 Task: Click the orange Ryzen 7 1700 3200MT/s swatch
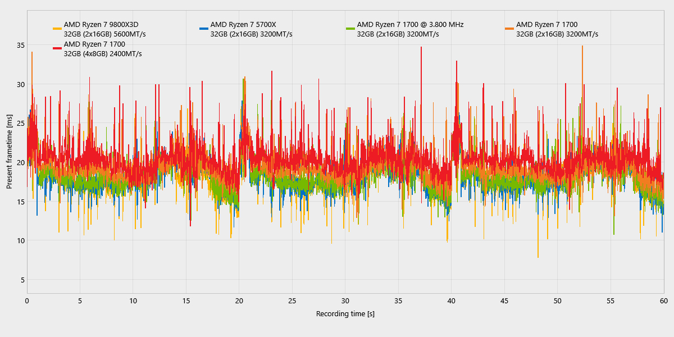pyautogui.click(x=509, y=29)
